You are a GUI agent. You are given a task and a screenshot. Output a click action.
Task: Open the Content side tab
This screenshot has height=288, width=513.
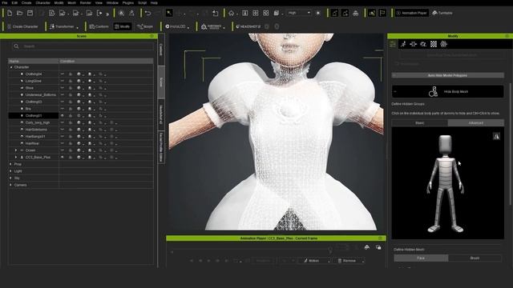(x=161, y=50)
